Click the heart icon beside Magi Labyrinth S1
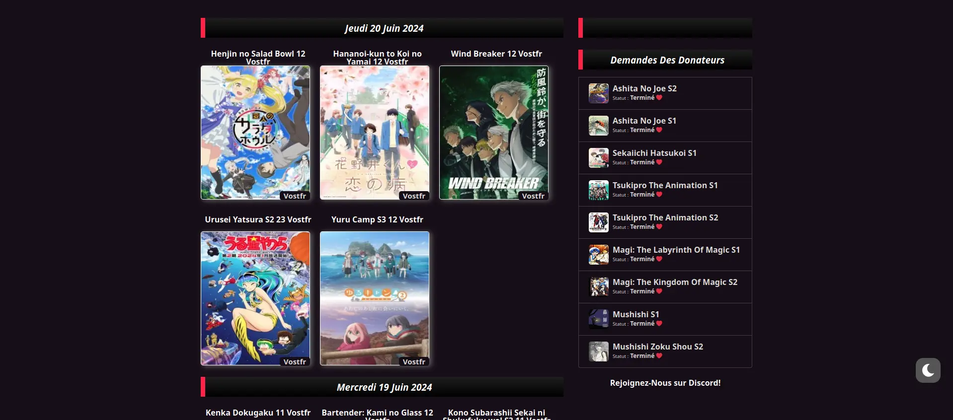The width and height of the screenshot is (953, 420). coord(659,259)
